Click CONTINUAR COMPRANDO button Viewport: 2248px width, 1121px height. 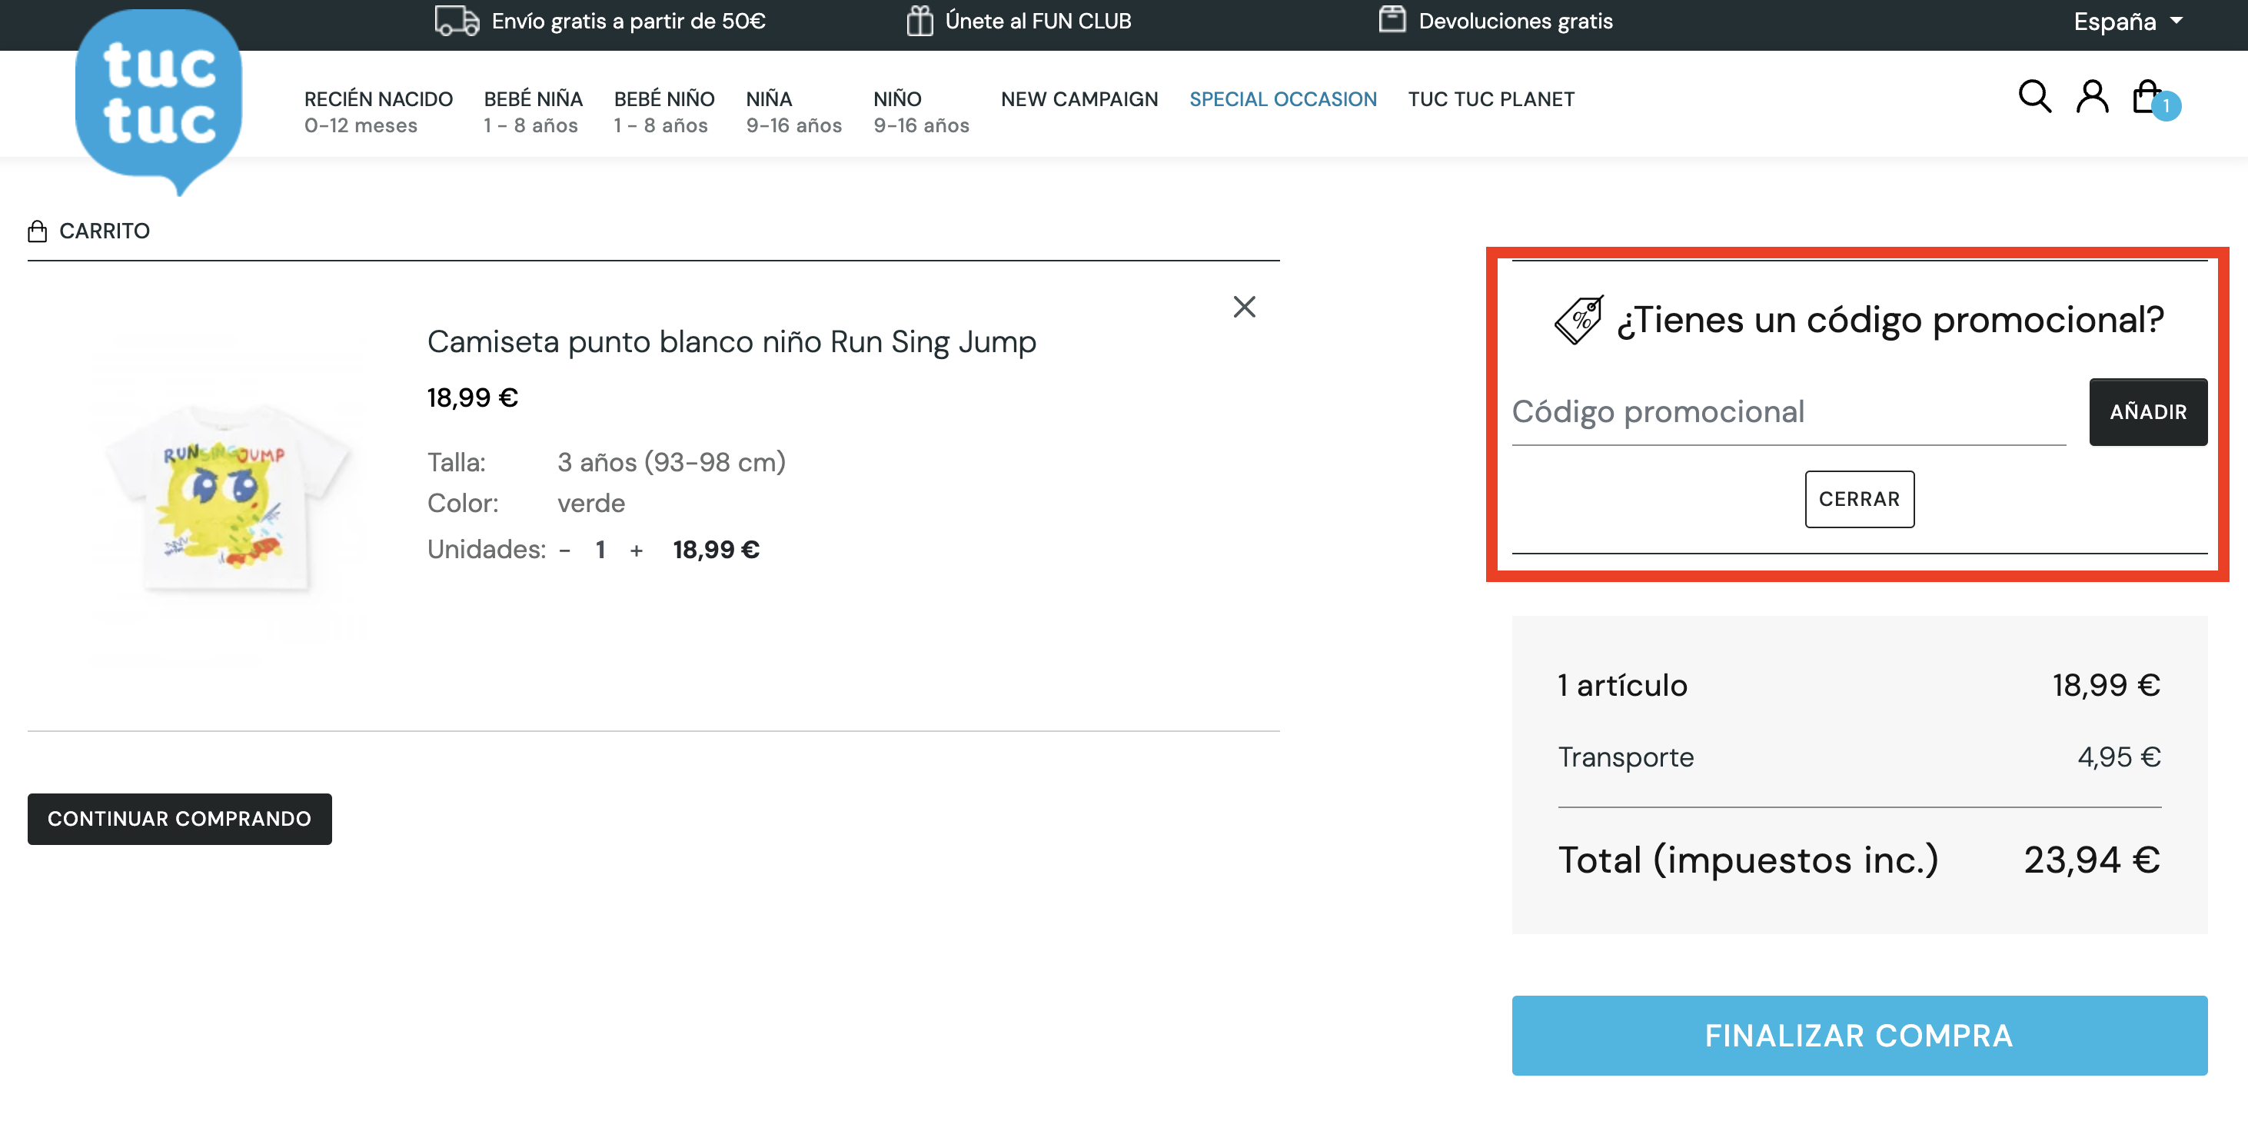(x=179, y=819)
